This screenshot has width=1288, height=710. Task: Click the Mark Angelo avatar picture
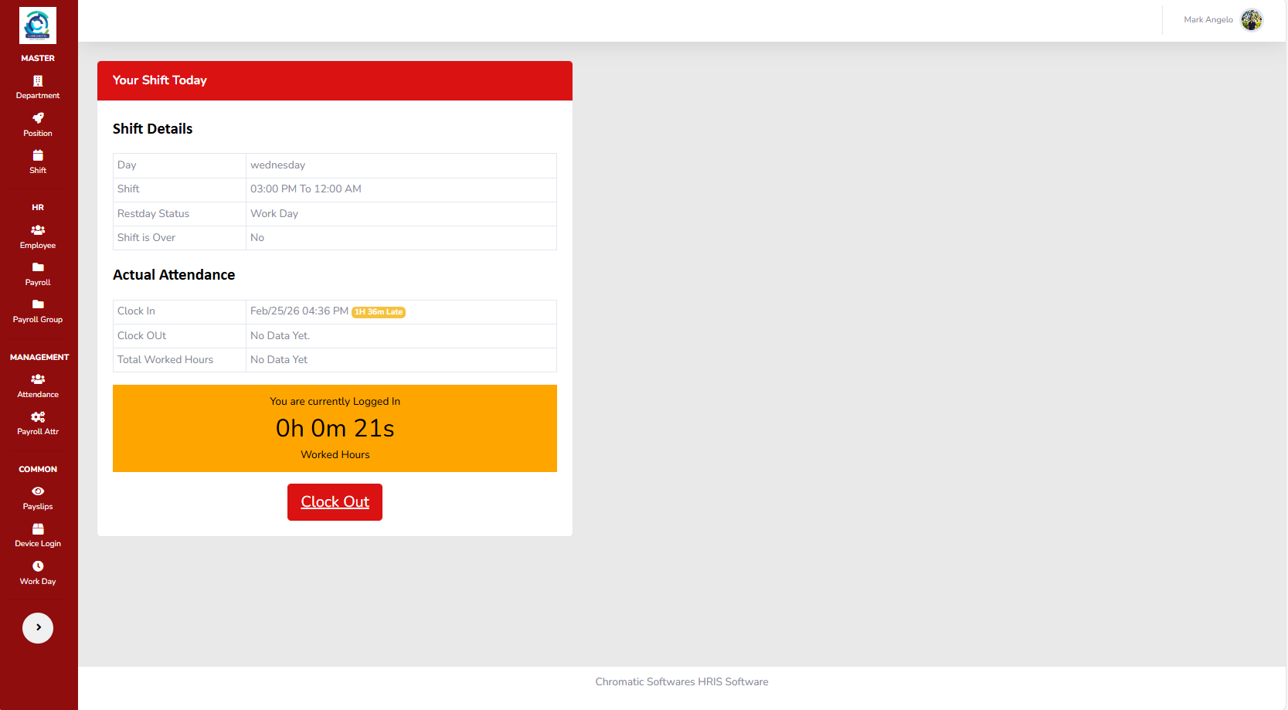(1252, 20)
